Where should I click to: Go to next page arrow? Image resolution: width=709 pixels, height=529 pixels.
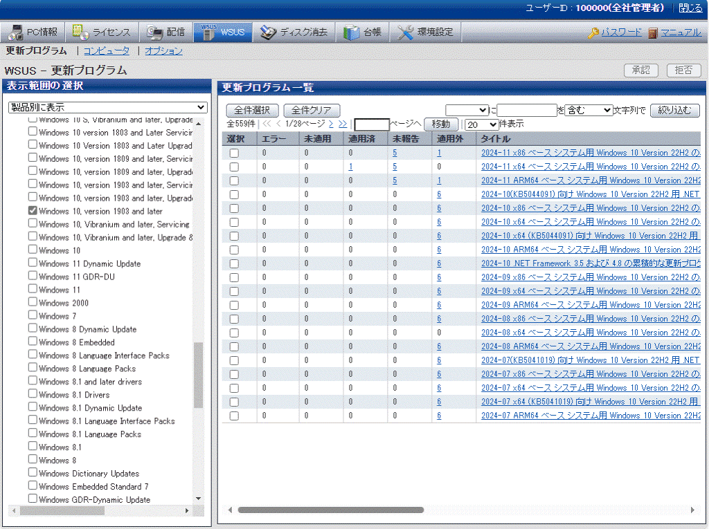click(331, 124)
